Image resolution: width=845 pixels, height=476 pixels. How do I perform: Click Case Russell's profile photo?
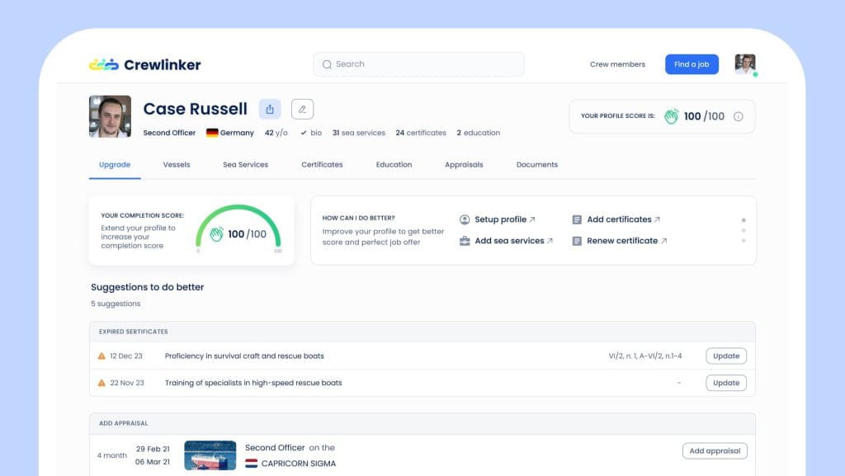pyautogui.click(x=110, y=116)
